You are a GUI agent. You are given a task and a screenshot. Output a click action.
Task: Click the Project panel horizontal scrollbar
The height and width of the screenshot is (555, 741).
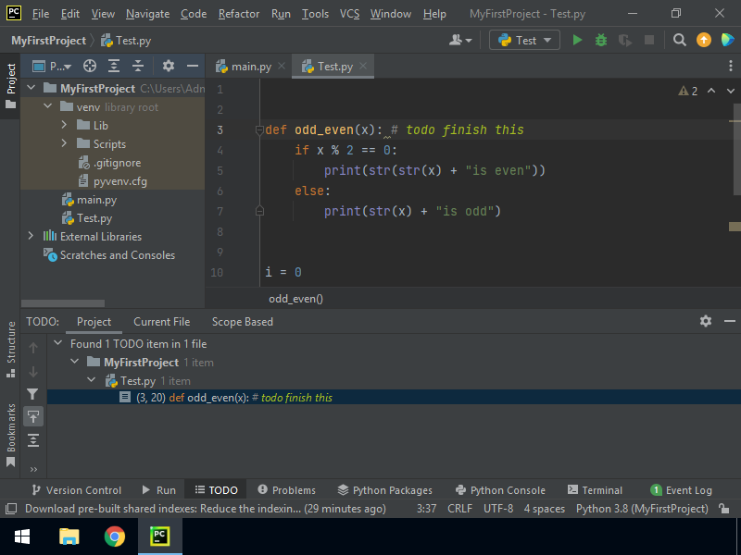[x=63, y=302]
